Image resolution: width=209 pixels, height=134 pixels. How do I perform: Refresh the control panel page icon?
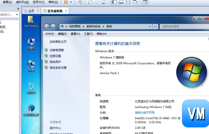pos(155,26)
